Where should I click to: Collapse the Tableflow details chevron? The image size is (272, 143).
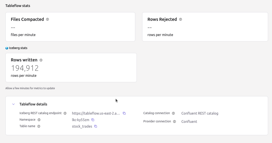click(x=13, y=104)
